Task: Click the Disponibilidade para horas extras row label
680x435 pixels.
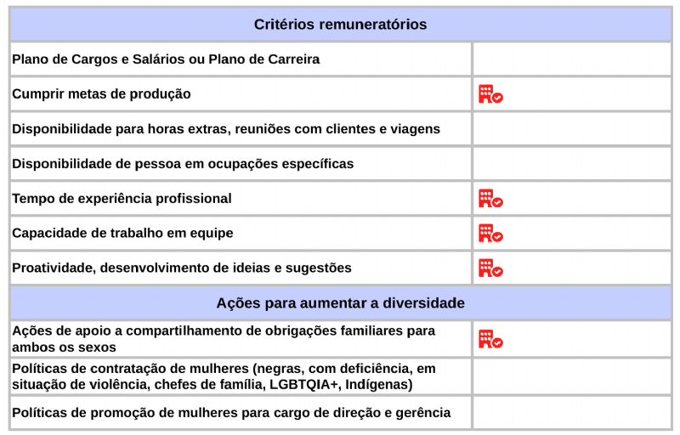Action: [x=226, y=129]
